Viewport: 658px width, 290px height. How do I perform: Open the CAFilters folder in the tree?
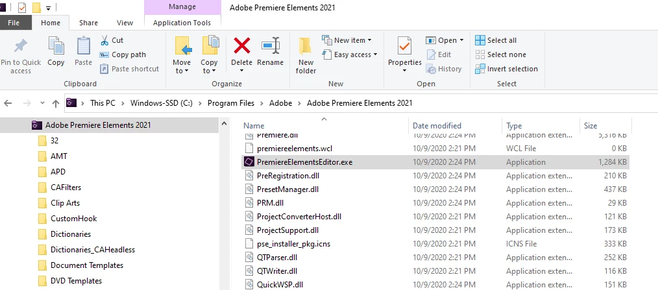tap(66, 187)
